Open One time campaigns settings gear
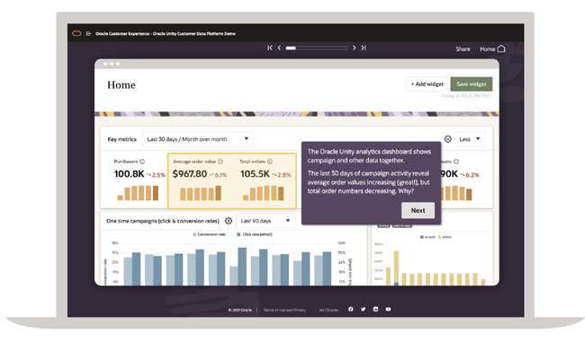The width and height of the screenshot is (585, 342). (x=229, y=221)
